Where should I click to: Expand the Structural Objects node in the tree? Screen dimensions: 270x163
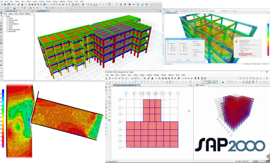click(x=7, y=24)
